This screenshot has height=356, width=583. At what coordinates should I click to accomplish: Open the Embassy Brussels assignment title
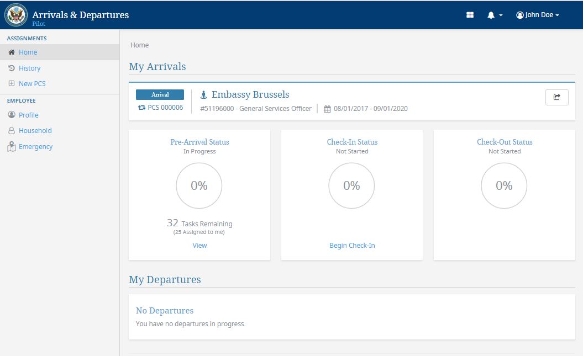(250, 95)
